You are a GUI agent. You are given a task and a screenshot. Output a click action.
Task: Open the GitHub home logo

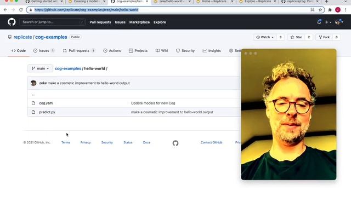pos(12,22)
